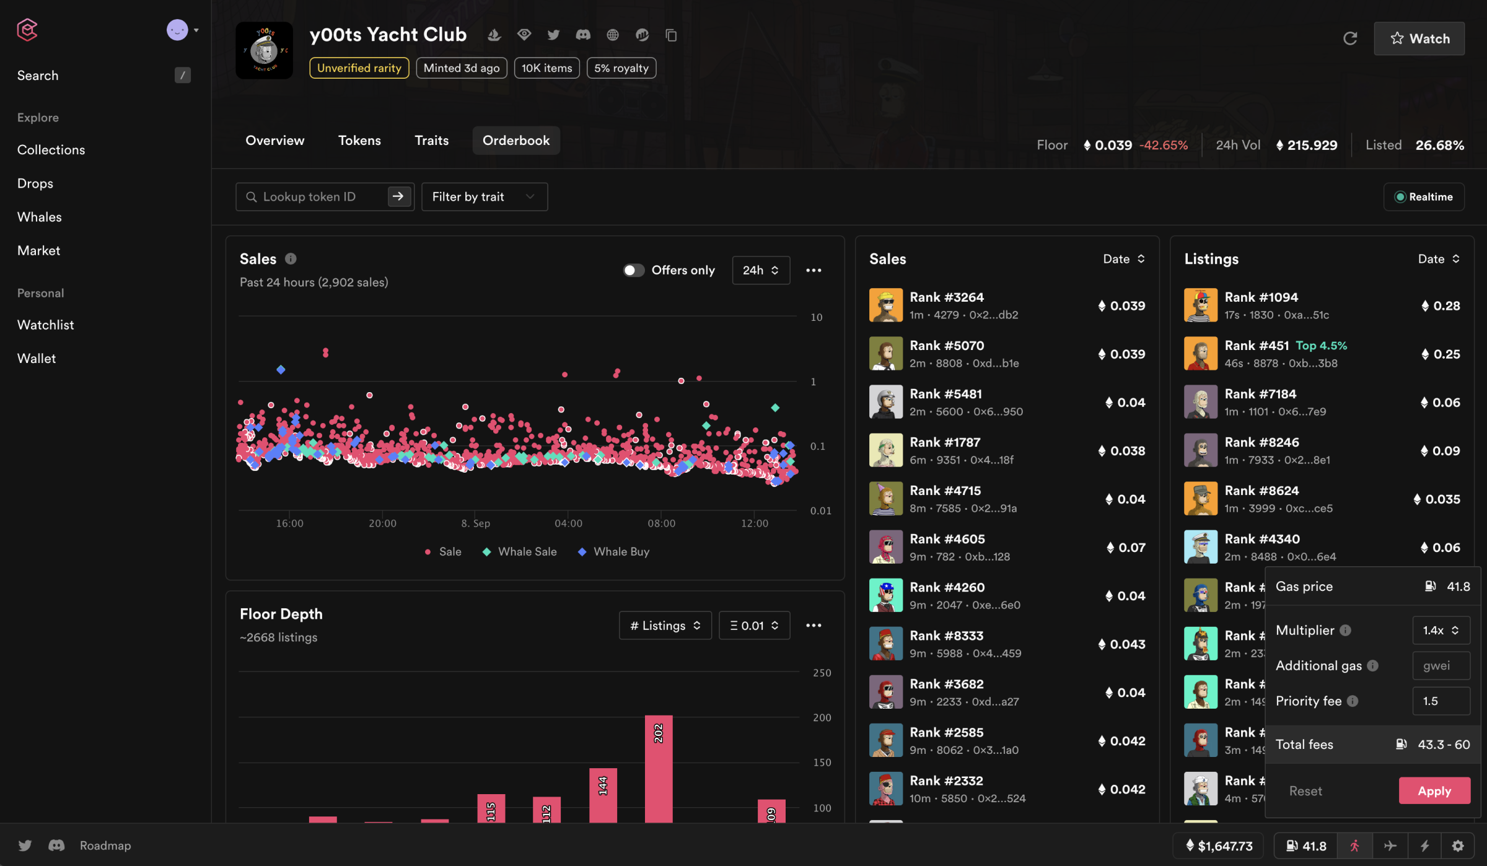Open Whales in the sidebar

(x=40, y=217)
